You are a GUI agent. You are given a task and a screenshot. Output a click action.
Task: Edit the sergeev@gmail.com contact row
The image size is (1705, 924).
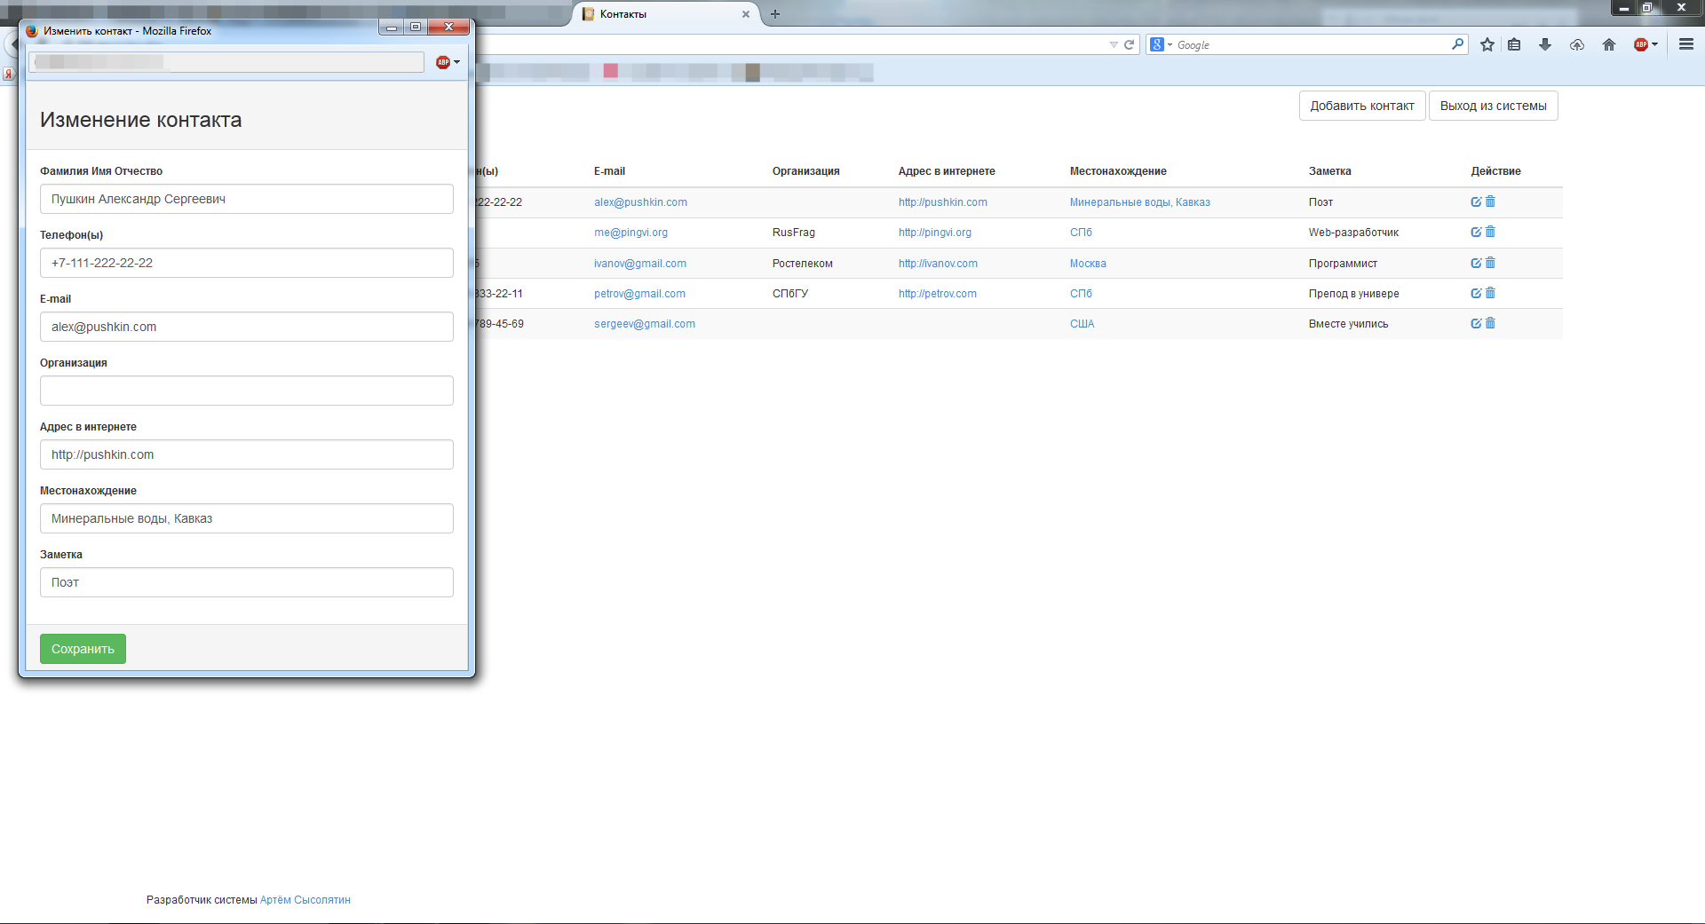(1476, 323)
